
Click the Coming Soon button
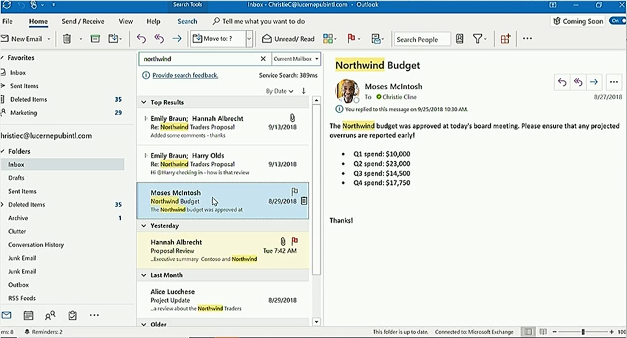(578, 21)
